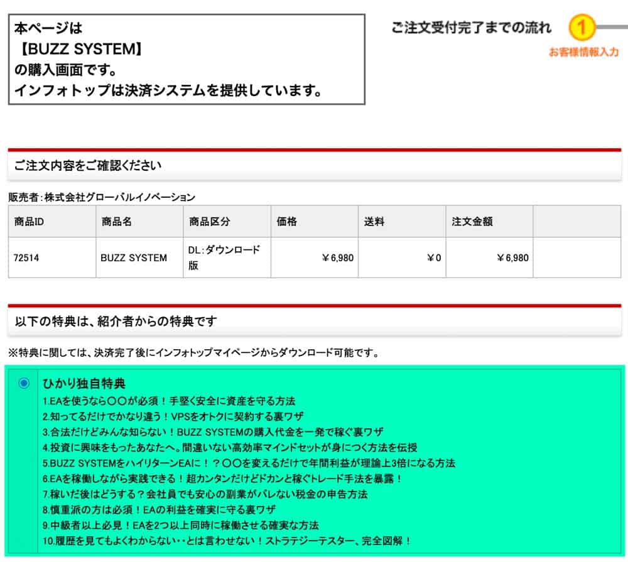
Task: Click bonus item 2 about VPS契約
Action: pos(173,416)
